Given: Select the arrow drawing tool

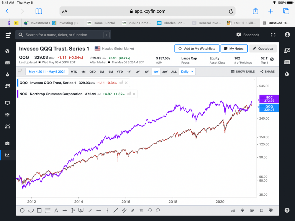Looking at the screenshot, I should [65, 210].
